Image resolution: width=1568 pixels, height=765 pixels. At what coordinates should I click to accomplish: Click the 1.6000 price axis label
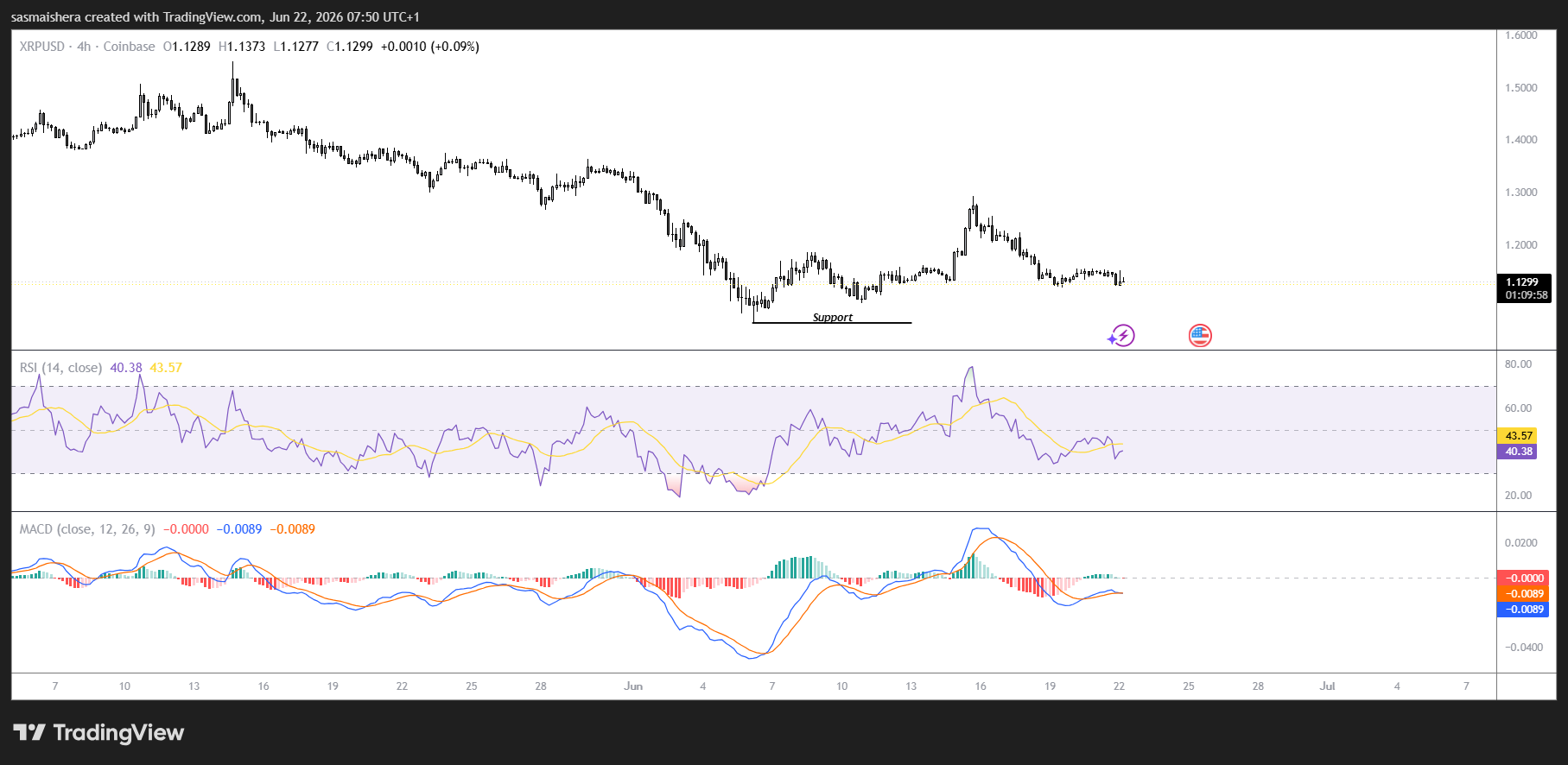tap(1521, 35)
